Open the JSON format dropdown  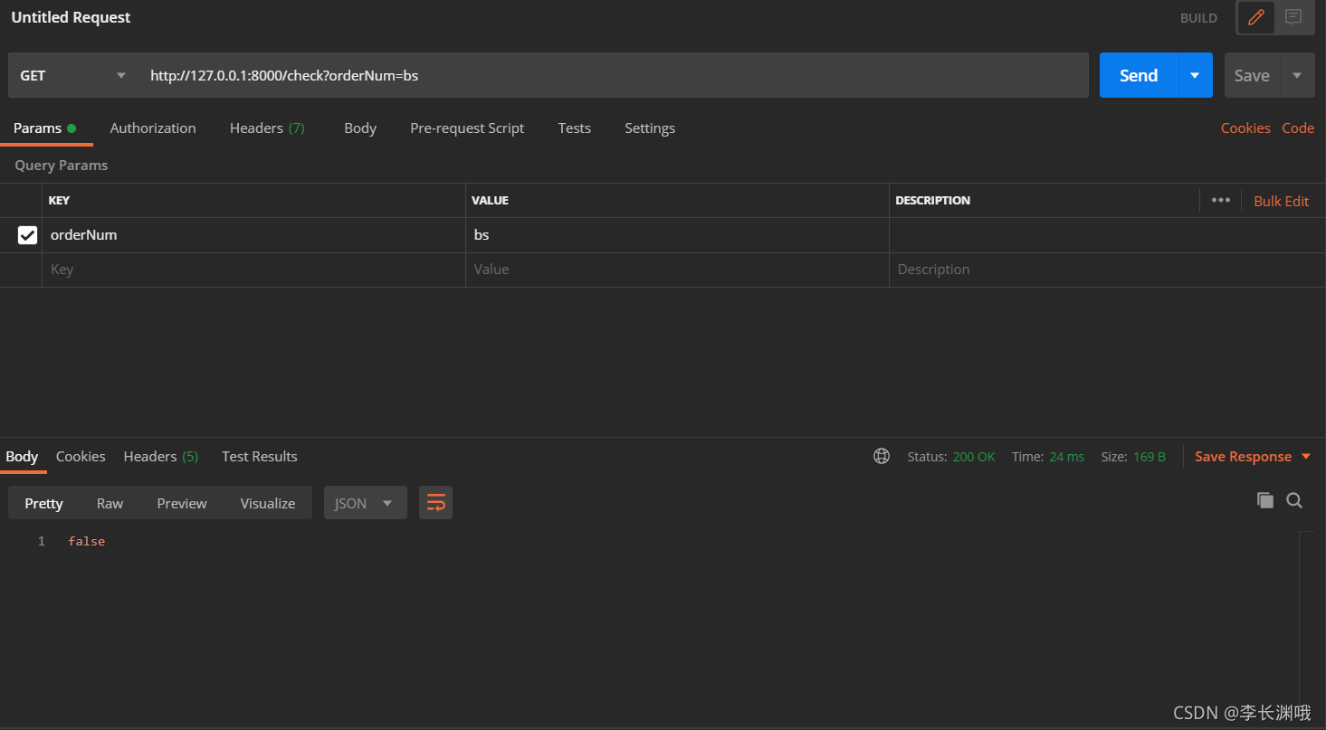365,503
